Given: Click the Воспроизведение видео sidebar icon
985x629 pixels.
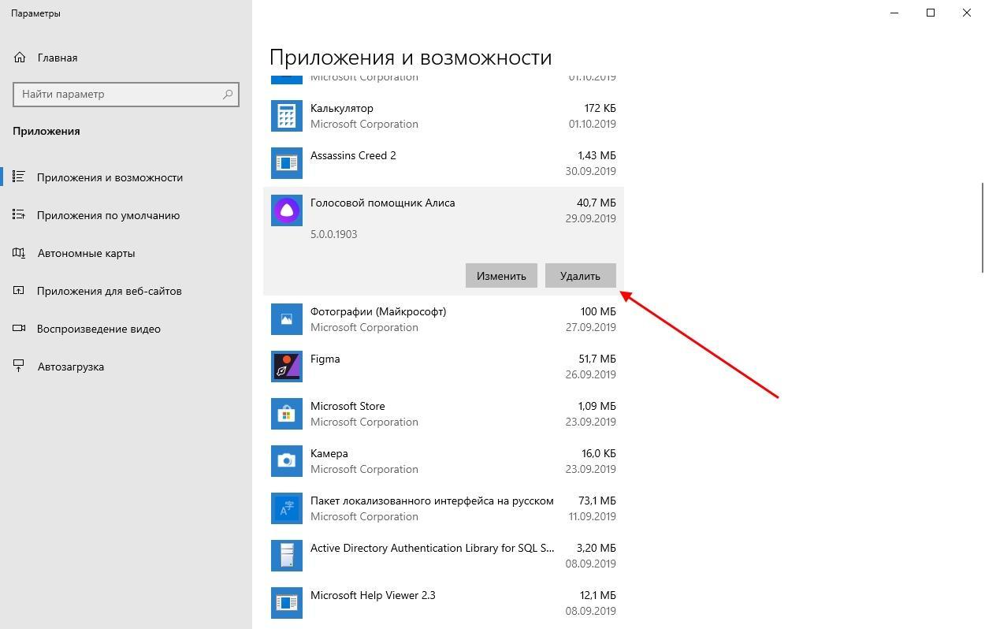Looking at the screenshot, I should 19,329.
